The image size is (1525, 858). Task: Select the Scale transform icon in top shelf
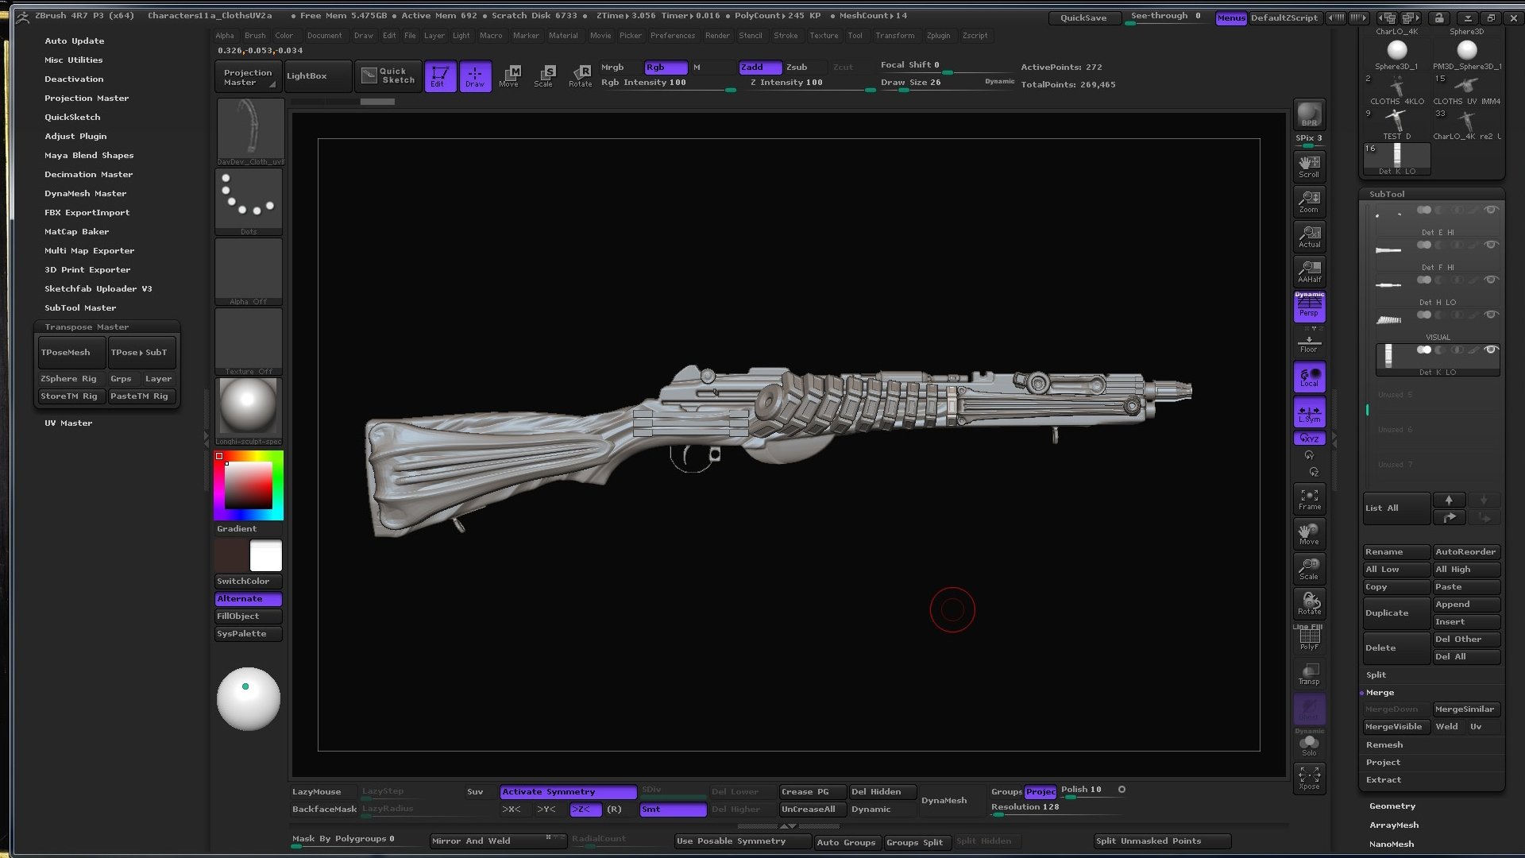click(544, 76)
